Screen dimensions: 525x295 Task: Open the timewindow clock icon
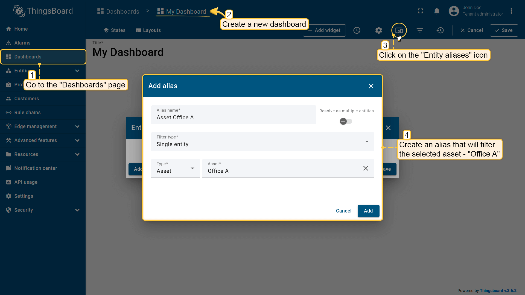coord(357,30)
